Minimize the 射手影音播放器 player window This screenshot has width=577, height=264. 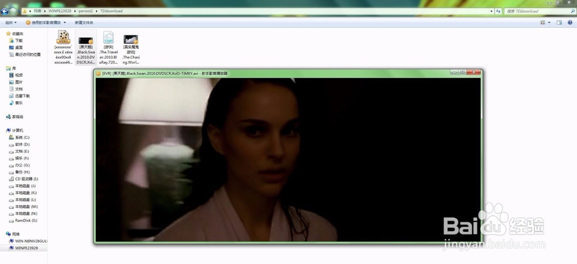click(455, 73)
